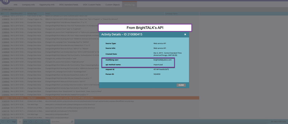Open the Filter: None dropdown
Image resolution: width=288 pixels, height=124 pixels.
pyautogui.click(x=8, y=9)
